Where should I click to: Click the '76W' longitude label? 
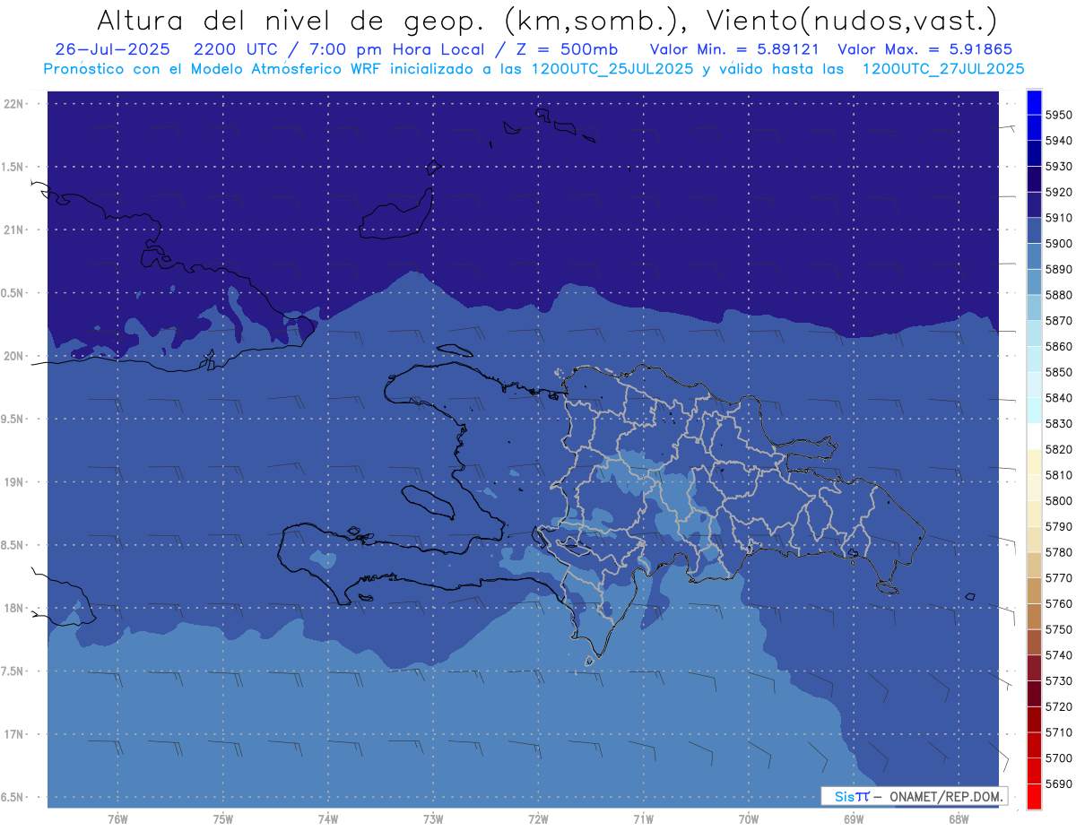tap(117, 819)
